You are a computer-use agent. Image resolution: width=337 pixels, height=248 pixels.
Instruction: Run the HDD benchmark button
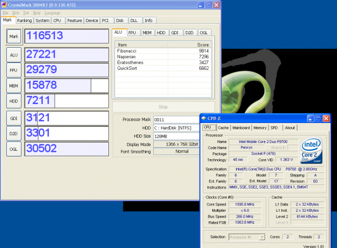pos(14,101)
